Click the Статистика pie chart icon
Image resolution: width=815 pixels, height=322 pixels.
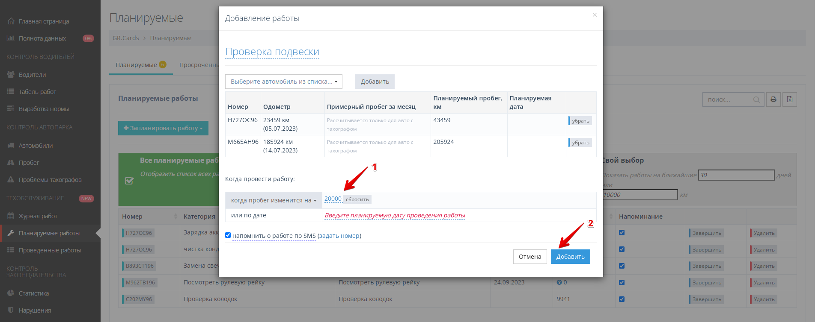(x=11, y=293)
